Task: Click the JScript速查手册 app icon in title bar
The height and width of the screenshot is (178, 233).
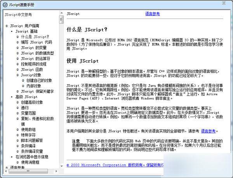Action: tap(5, 5)
